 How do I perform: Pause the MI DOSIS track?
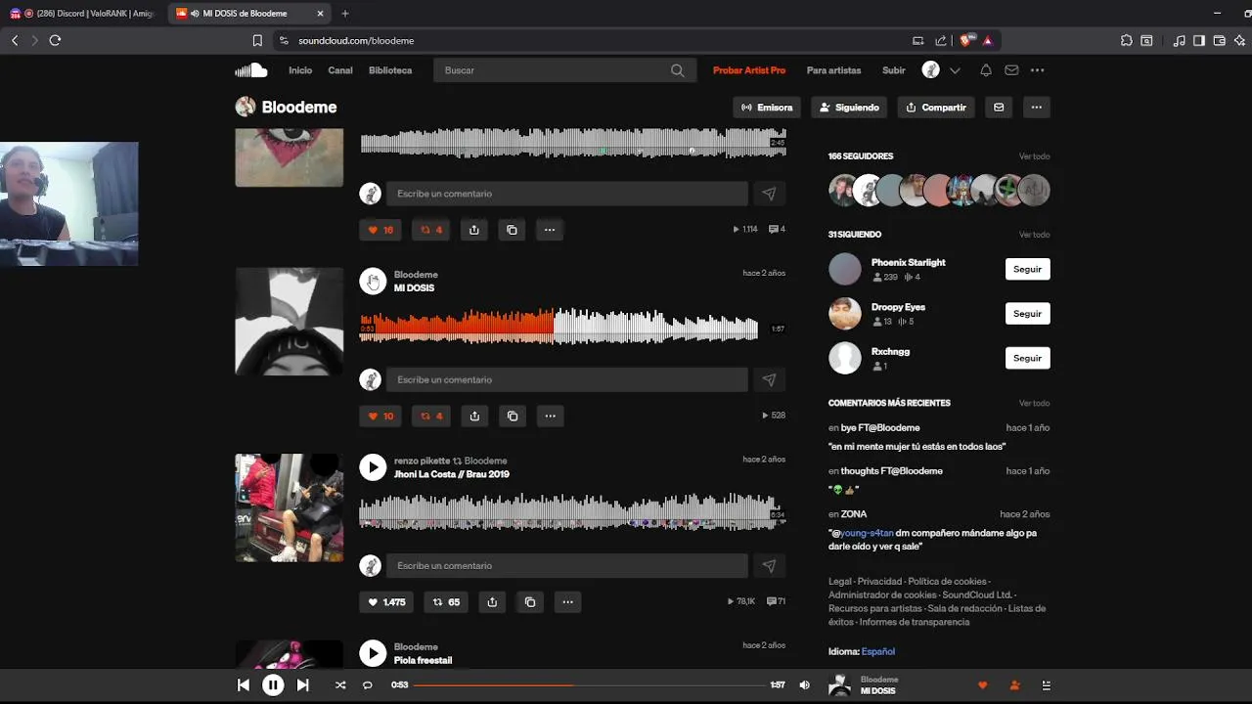point(373,282)
